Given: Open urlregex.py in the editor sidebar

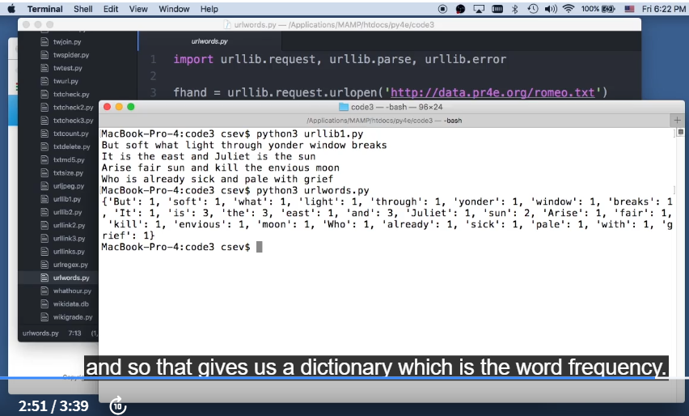Looking at the screenshot, I should point(70,265).
